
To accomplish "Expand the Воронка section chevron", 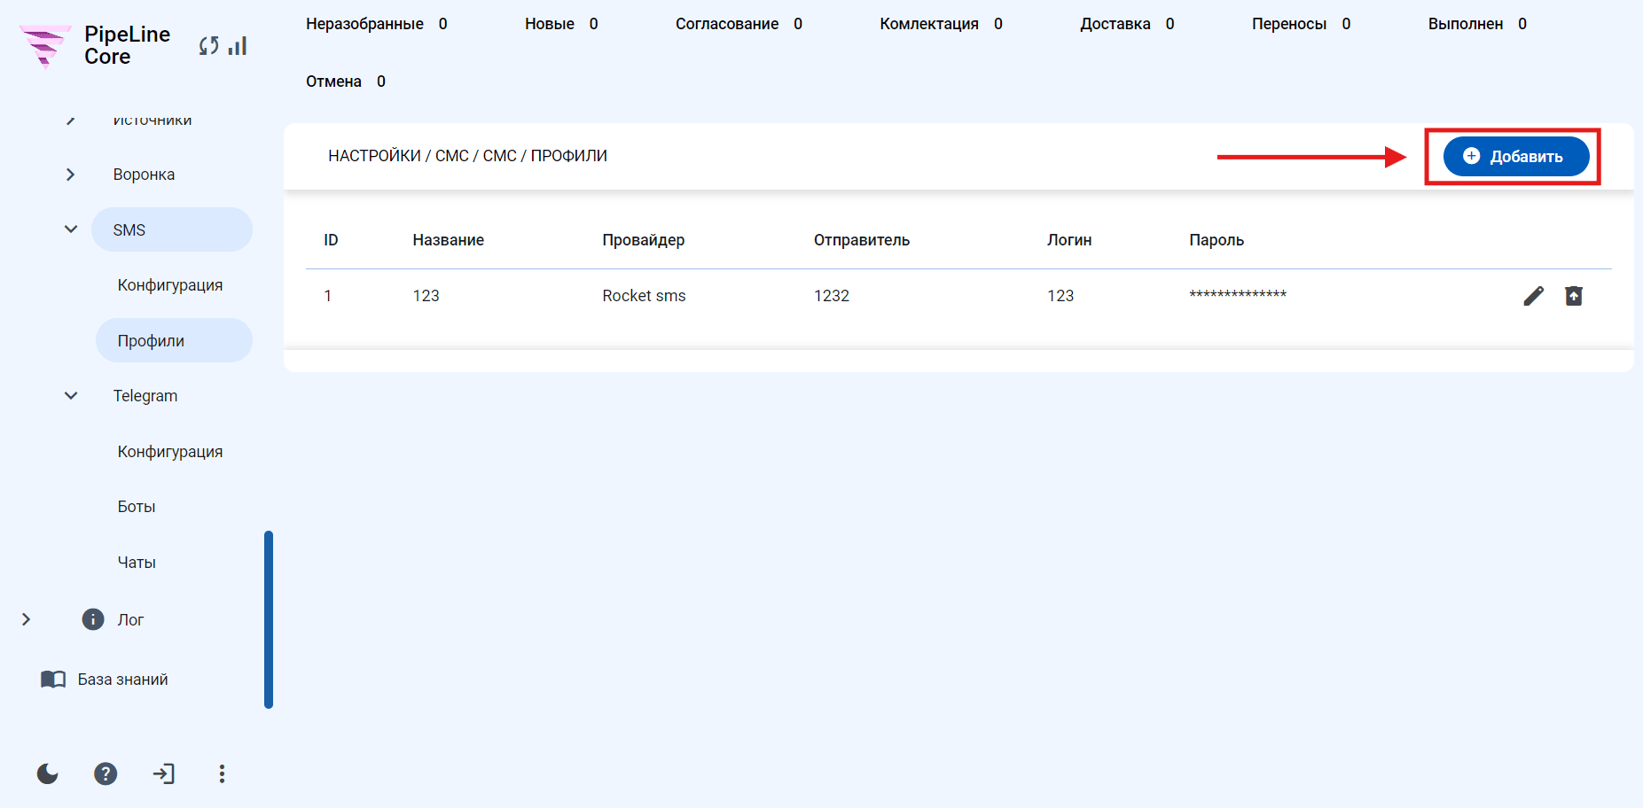I will point(71,175).
